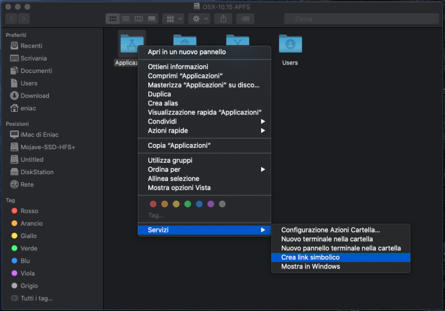Open DiskStation in the sidebar
The width and height of the screenshot is (445, 311).
click(32, 172)
